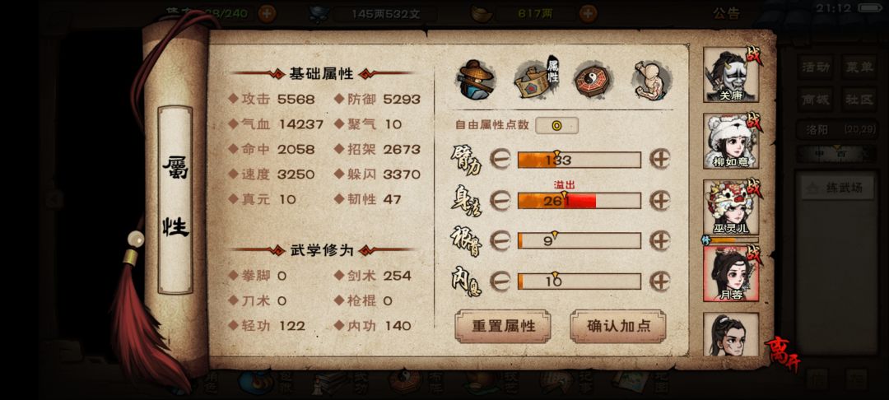This screenshot has height=400, width=889.
Task: Click the 确认加点 button
Action: [x=618, y=327]
